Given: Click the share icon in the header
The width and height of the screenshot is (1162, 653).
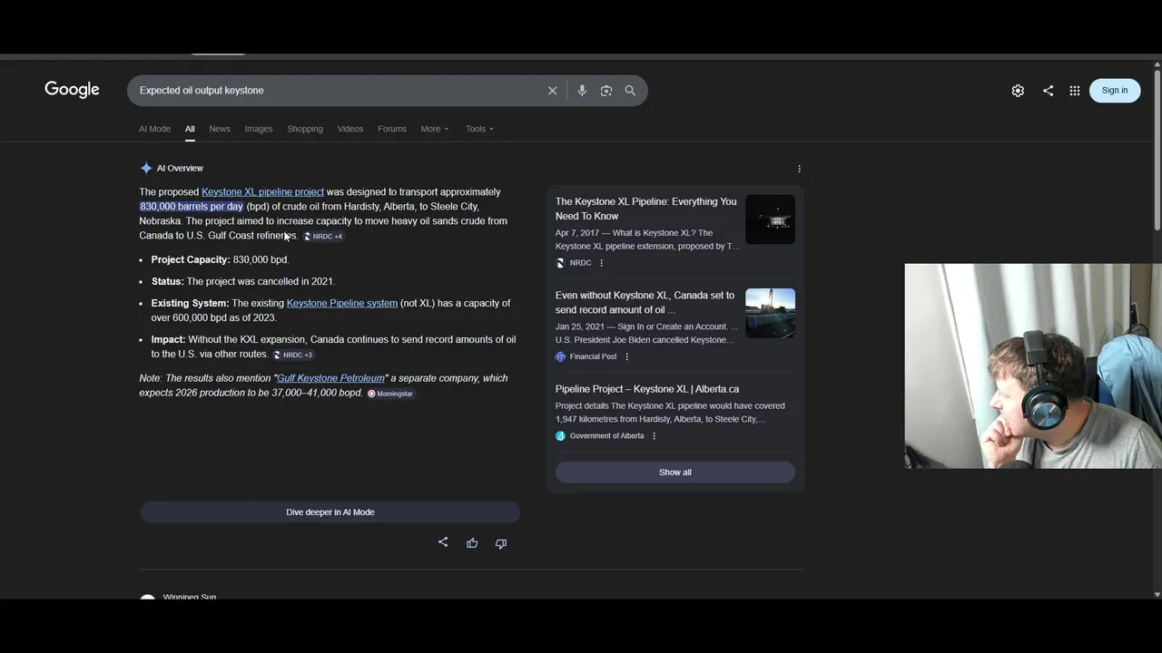Looking at the screenshot, I should click(1048, 91).
